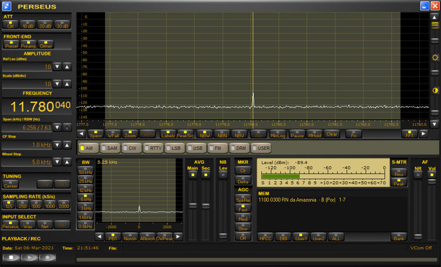The width and height of the screenshot is (441, 267).
Task: Select 6 kHz bandwidth
Action: 85,198
